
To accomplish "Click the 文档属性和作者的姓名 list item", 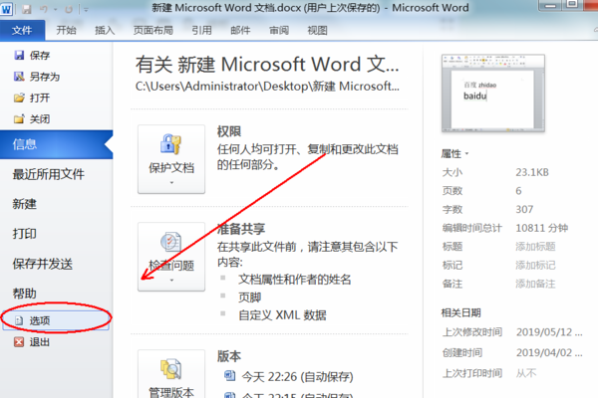I will pos(294,280).
